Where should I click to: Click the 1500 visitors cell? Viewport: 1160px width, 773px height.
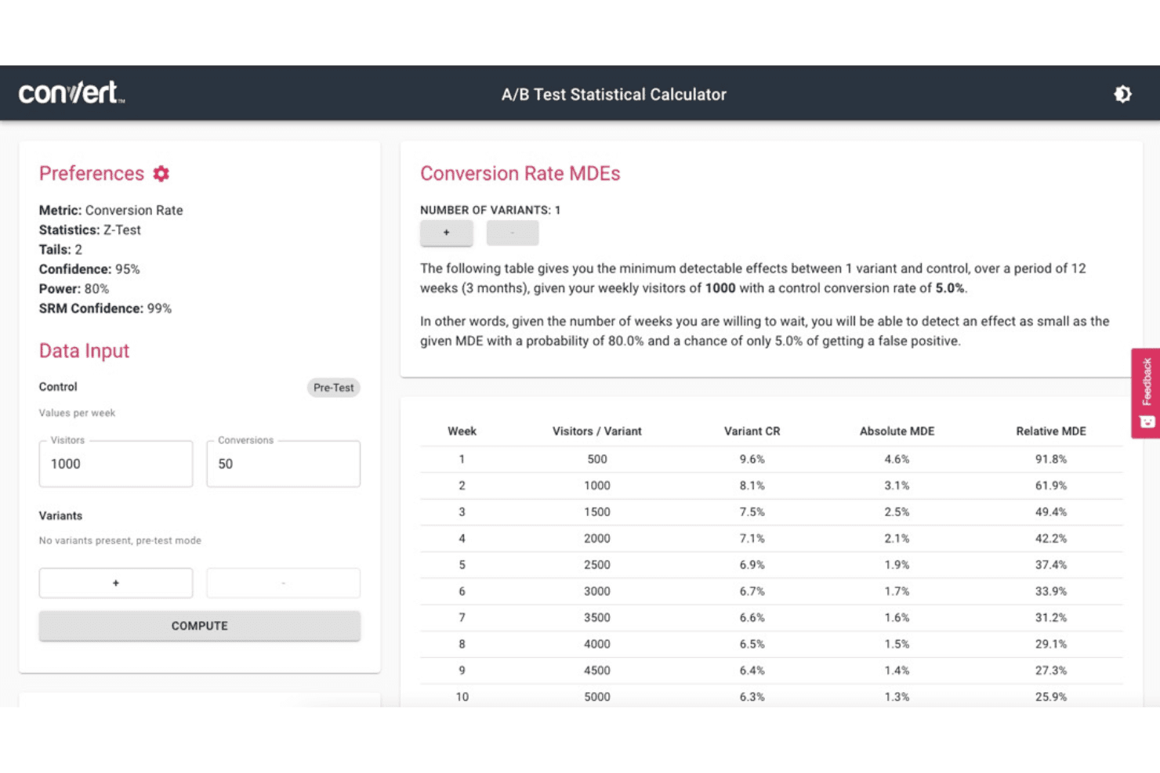coord(597,511)
